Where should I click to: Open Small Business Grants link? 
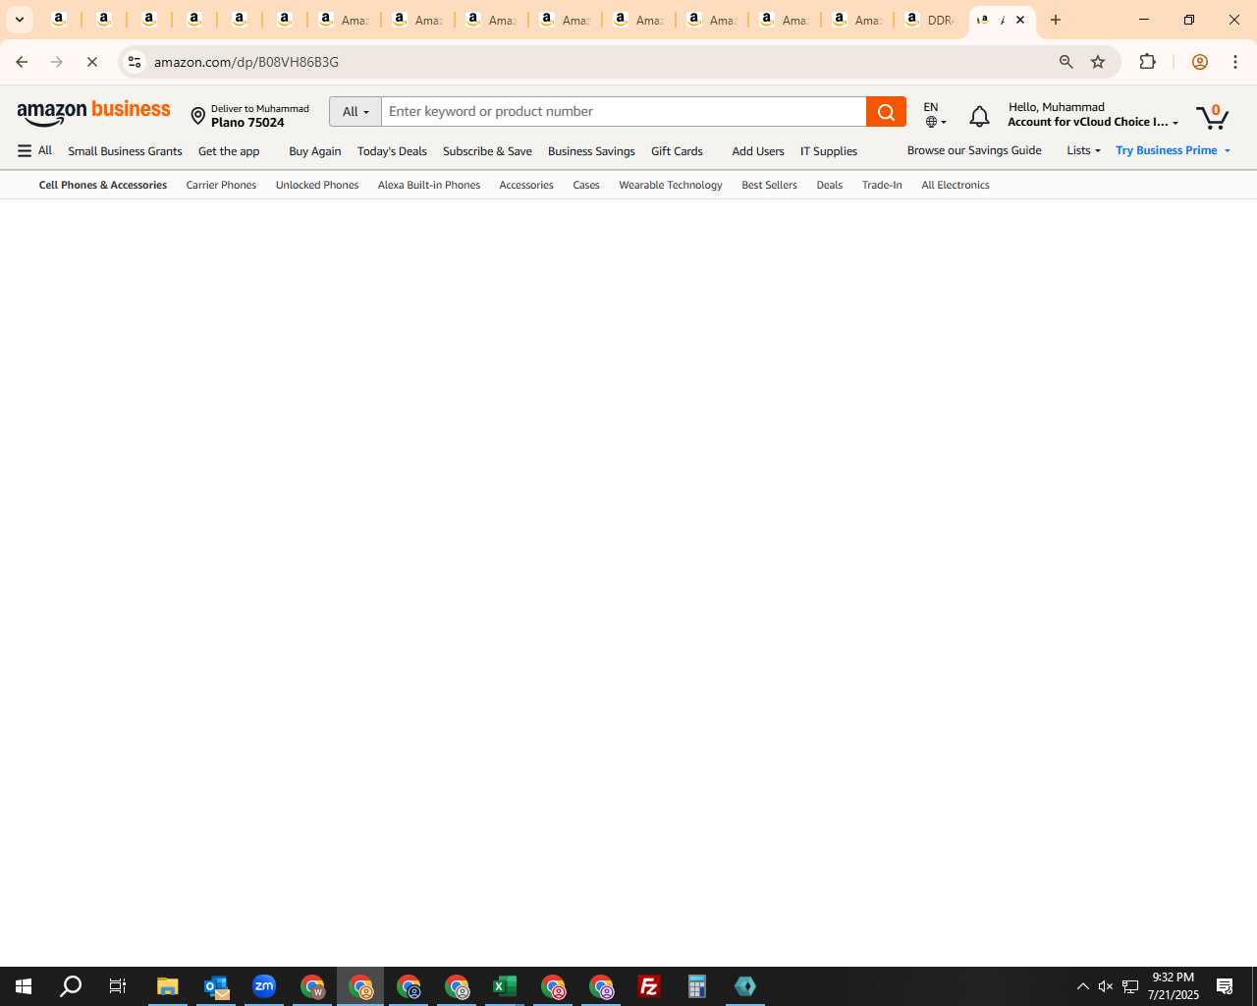click(x=125, y=151)
